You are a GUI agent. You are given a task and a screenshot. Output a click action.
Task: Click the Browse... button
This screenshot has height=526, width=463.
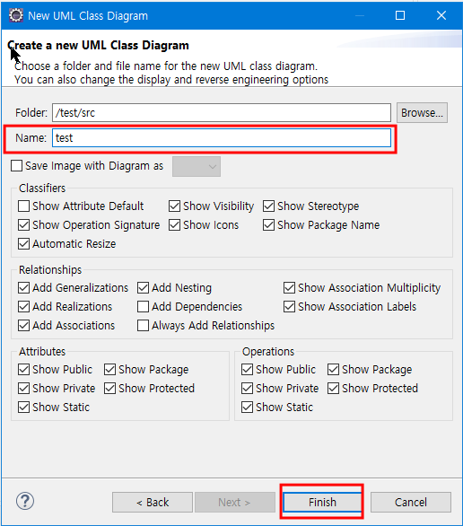[x=422, y=113]
